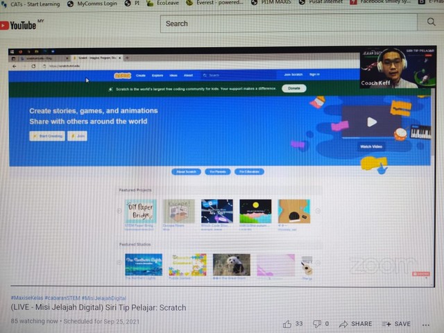Click the #cabaranSTEM hashtag link
This screenshot has width=444, height=333.
click(x=62, y=298)
